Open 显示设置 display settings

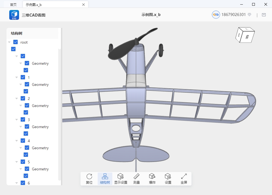[120, 179]
